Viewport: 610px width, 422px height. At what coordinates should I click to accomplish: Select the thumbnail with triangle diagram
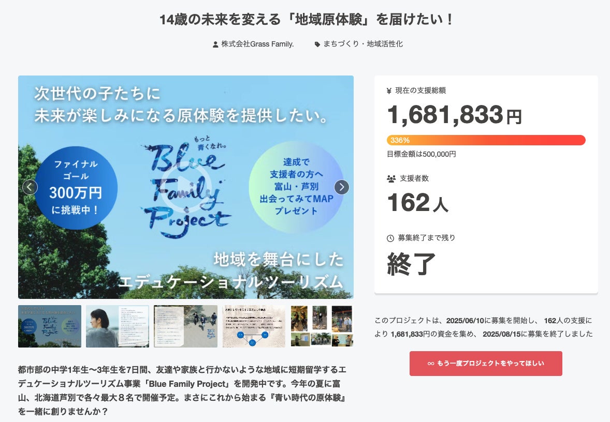[x=254, y=326]
